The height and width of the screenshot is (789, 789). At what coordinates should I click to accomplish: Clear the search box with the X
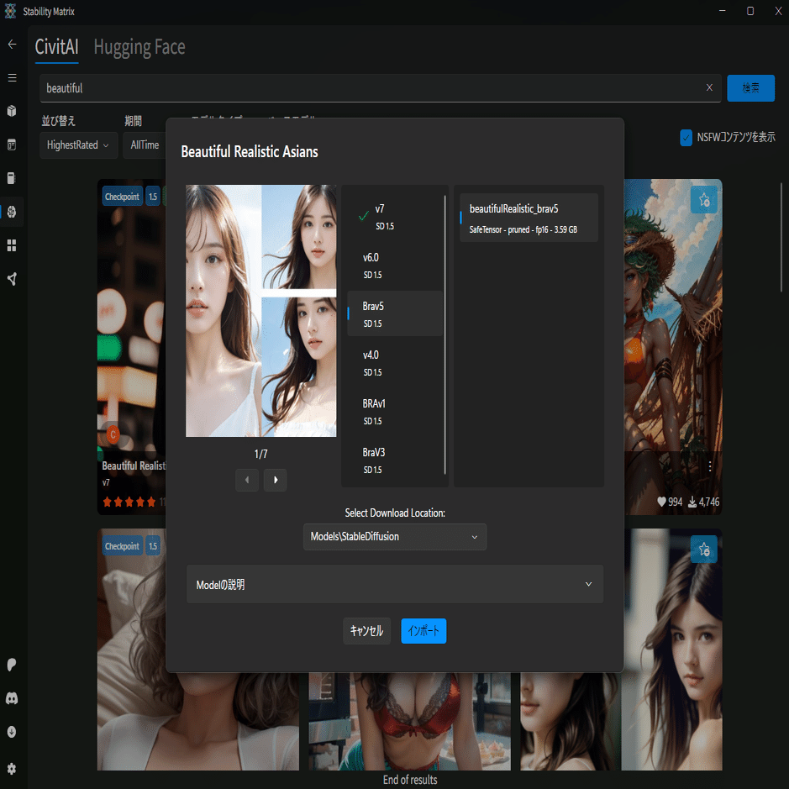click(709, 87)
